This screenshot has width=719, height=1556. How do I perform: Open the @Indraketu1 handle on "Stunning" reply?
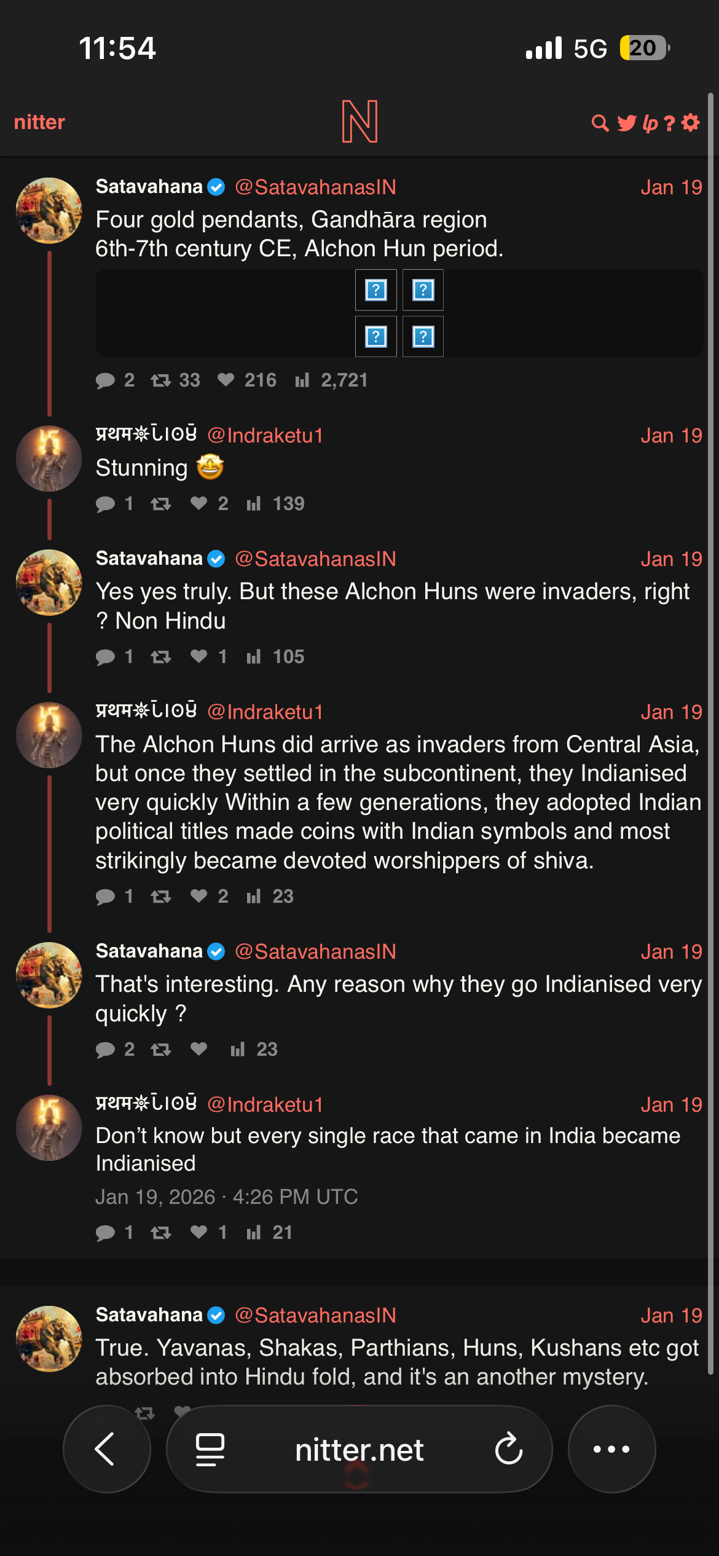pos(265,435)
